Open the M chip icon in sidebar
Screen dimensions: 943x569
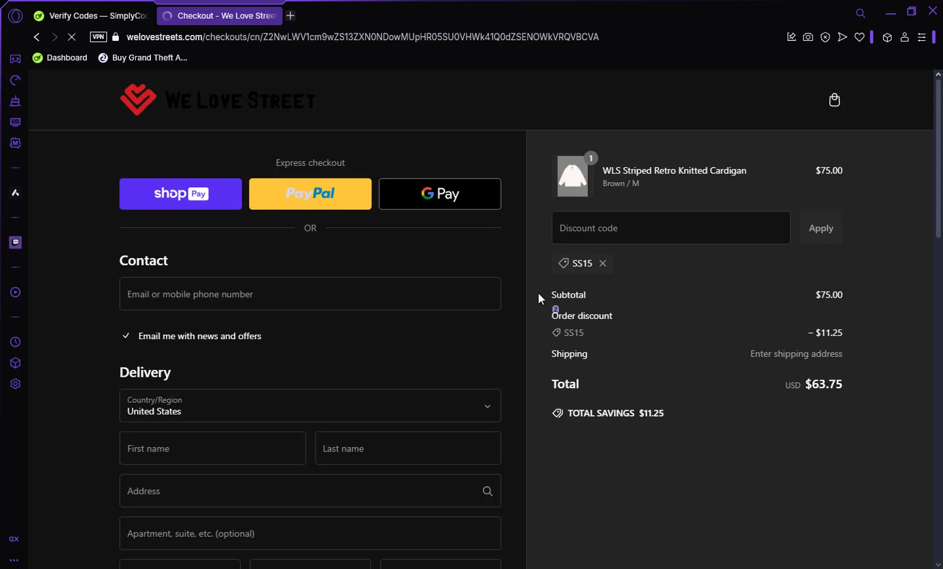15,143
